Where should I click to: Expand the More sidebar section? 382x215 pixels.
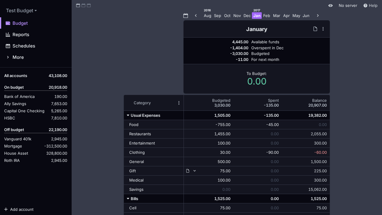[x=18, y=57]
